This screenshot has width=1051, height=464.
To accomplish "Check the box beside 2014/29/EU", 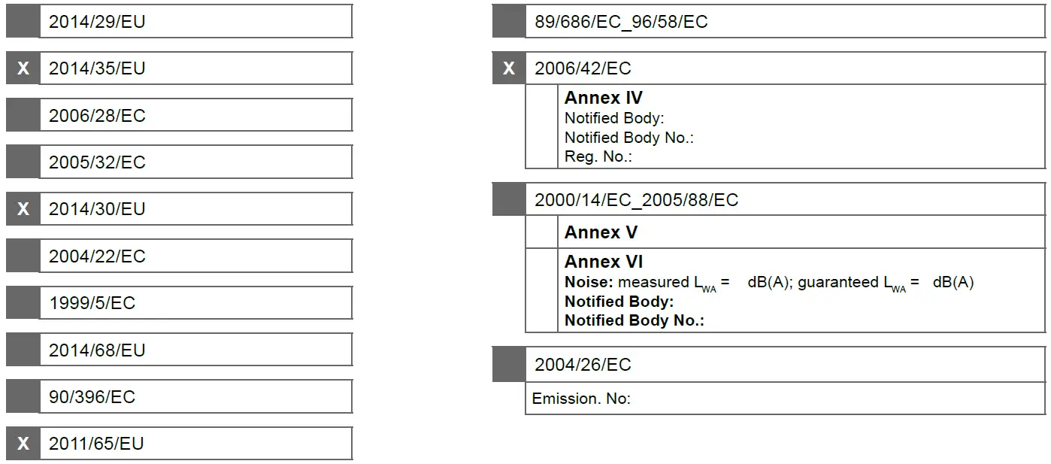I will (23, 22).
